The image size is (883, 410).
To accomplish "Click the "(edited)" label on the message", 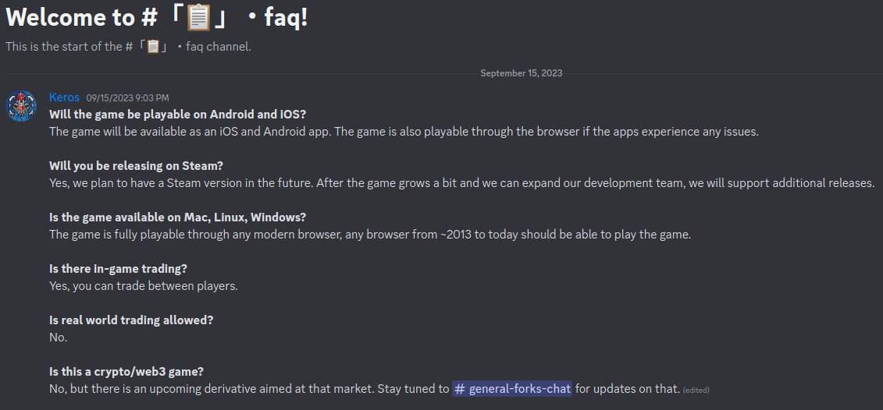I will coord(696,390).
